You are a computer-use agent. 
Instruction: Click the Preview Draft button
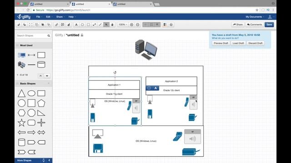(221, 43)
